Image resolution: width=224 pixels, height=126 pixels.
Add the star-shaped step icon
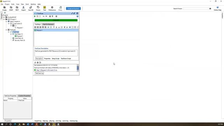[70, 27]
